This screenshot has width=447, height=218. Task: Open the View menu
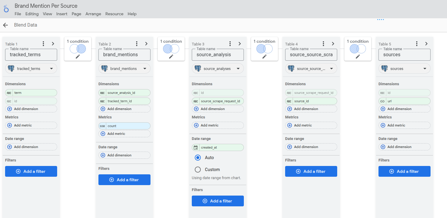pos(48,14)
